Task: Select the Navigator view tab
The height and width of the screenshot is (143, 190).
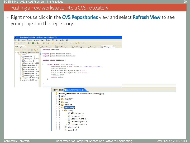Action: click(20, 47)
